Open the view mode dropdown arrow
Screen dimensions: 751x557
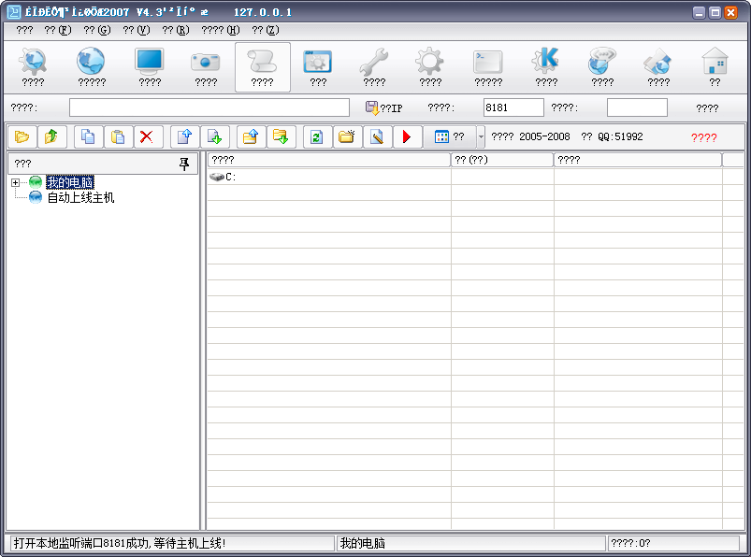(481, 137)
